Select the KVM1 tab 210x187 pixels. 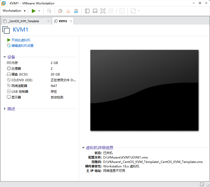[63, 21]
